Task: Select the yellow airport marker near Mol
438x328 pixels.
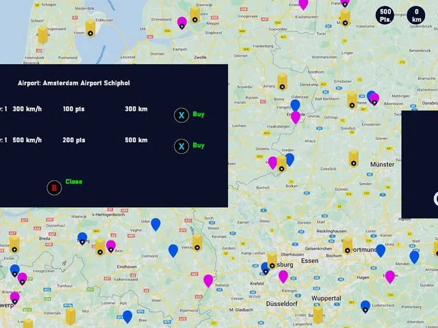Action: (70, 316)
